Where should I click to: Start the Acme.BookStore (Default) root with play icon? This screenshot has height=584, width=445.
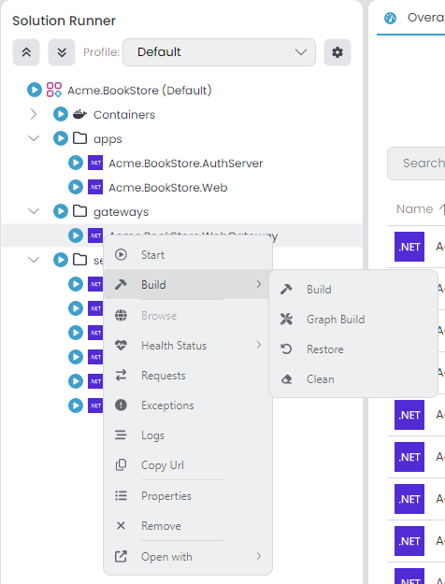pos(35,90)
